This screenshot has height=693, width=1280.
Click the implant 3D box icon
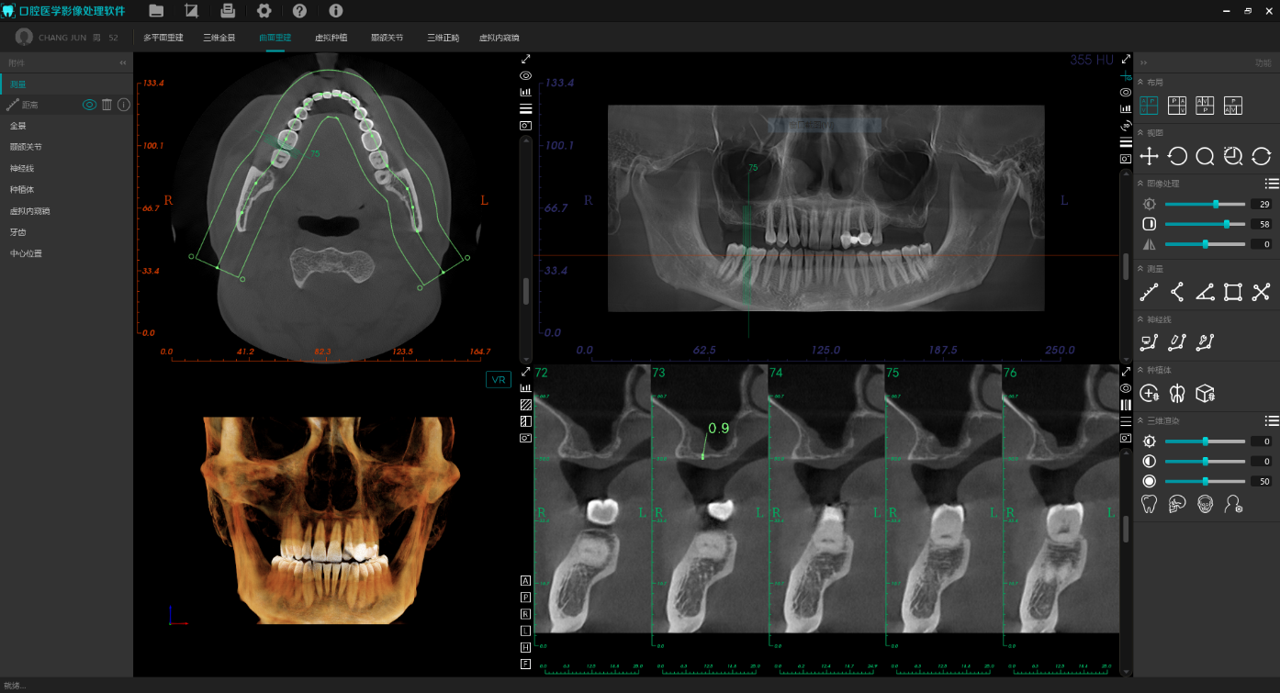[x=1206, y=393]
